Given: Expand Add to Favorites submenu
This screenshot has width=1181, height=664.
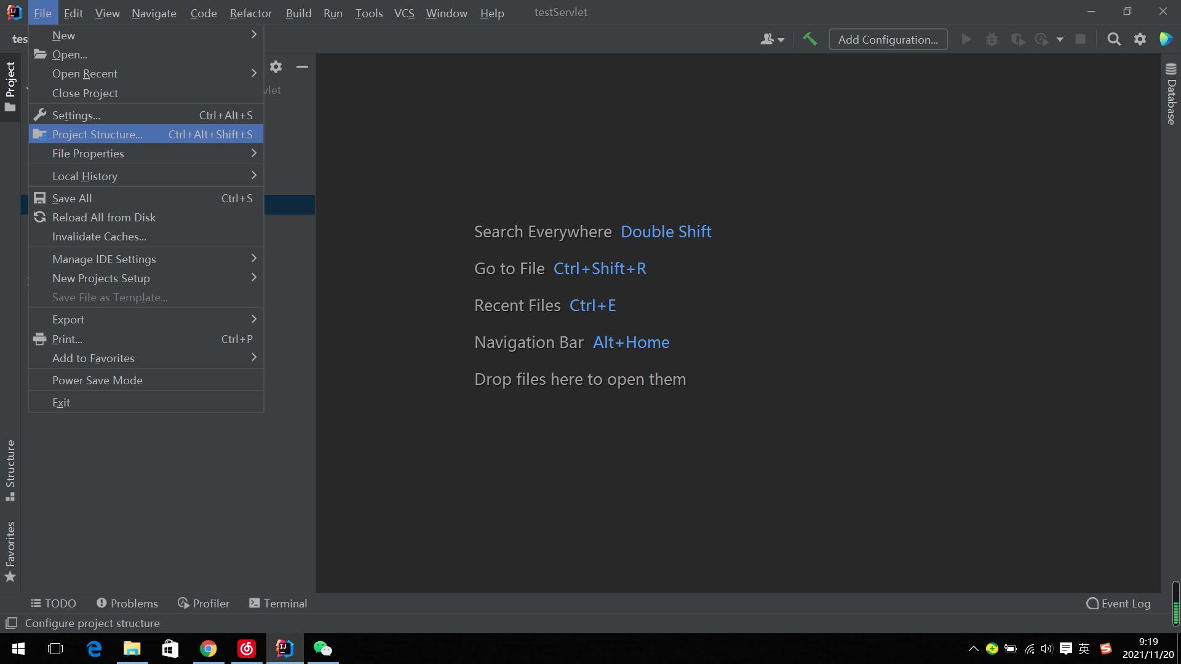Looking at the screenshot, I should click(x=146, y=358).
